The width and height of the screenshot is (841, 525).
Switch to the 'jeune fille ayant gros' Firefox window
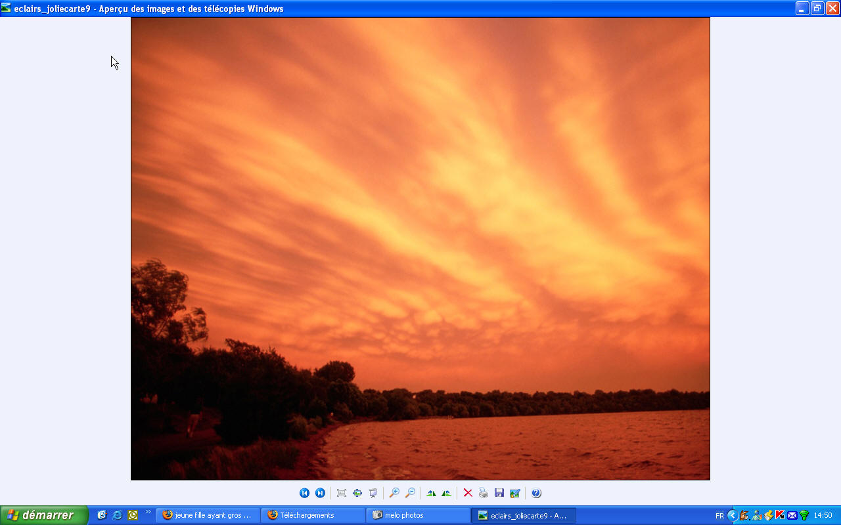208,515
